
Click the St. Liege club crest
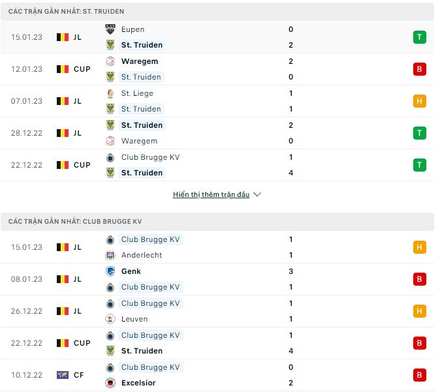click(110, 93)
